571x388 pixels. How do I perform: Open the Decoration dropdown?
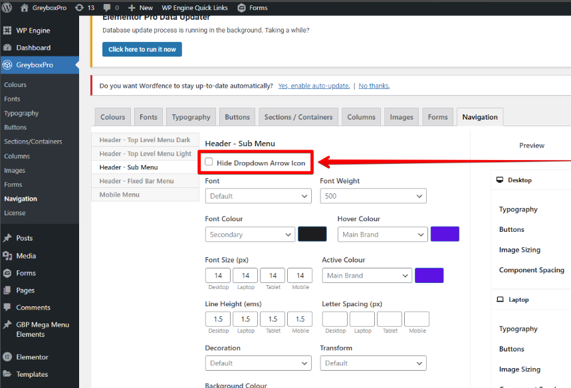coord(258,363)
